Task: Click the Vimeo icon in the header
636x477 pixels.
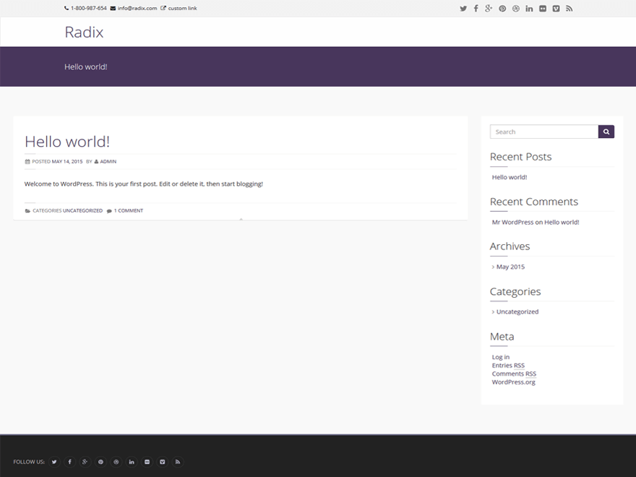Action: pos(556,8)
